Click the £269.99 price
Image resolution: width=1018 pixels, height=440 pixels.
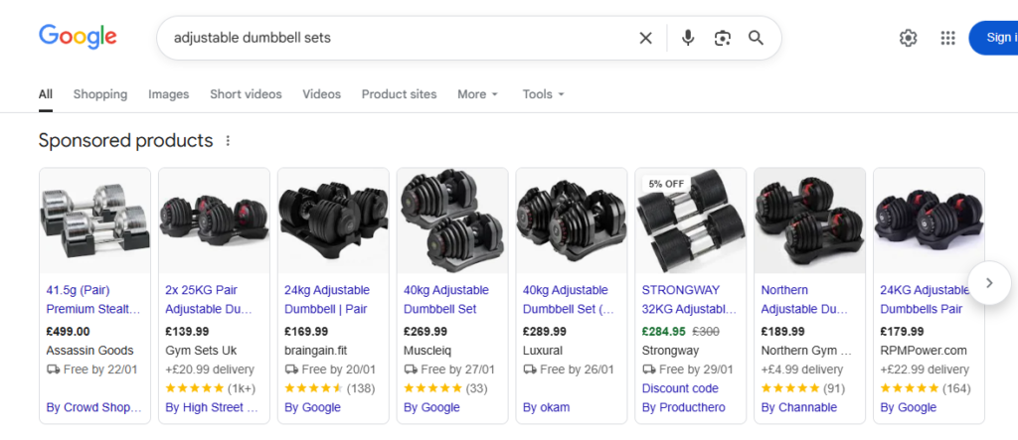425,332
